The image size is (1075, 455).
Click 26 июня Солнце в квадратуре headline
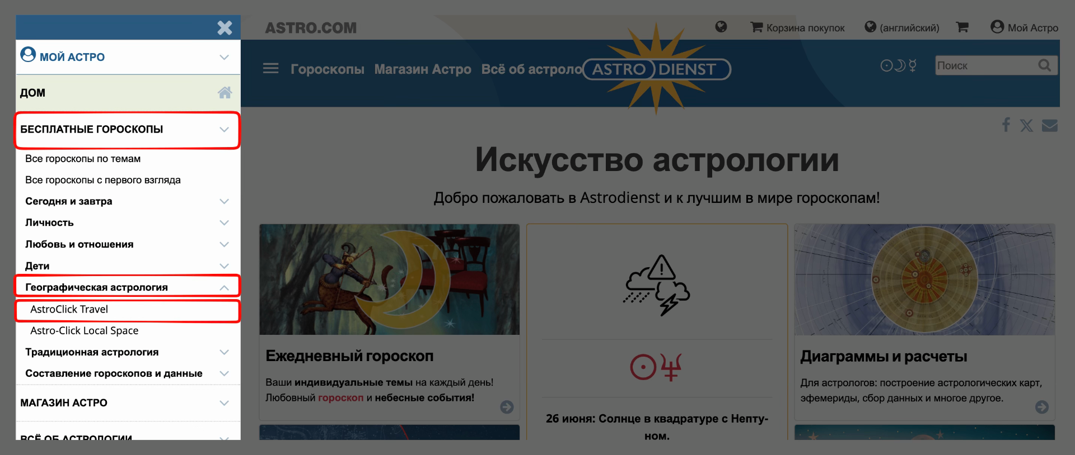tap(657, 427)
